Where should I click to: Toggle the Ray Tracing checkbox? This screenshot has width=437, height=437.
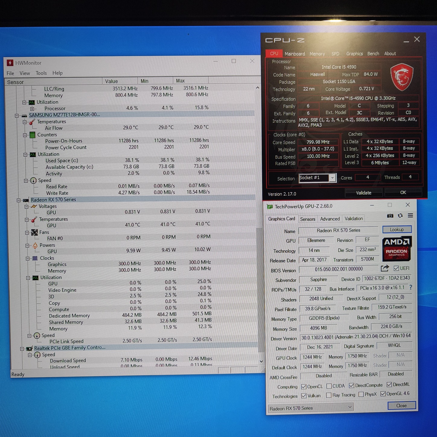[329, 395]
